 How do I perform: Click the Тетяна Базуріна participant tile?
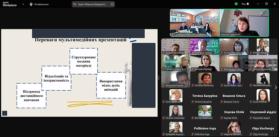pos(205,96)
